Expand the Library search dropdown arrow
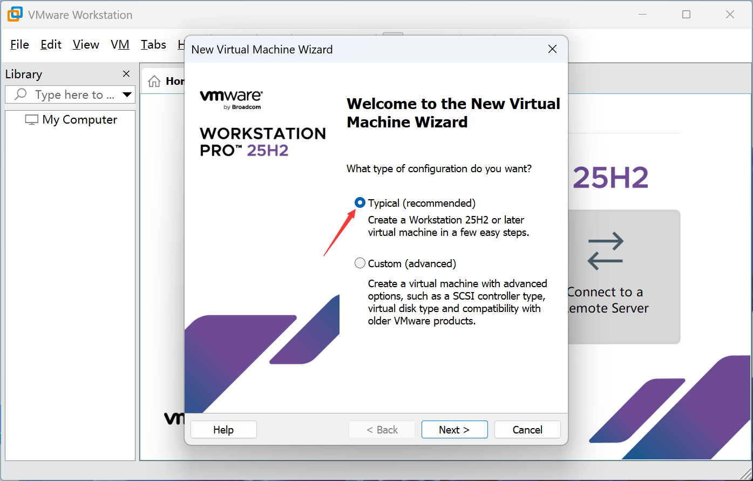 tap(127, 94)
